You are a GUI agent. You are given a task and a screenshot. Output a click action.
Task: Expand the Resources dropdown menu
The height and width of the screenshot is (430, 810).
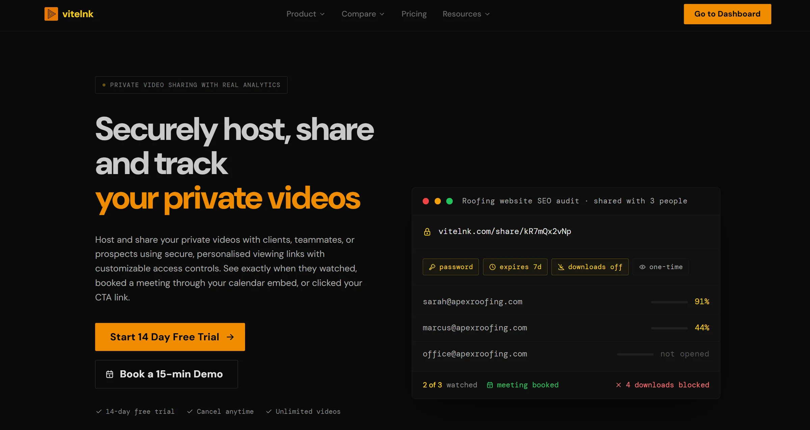tap(466, 14)
